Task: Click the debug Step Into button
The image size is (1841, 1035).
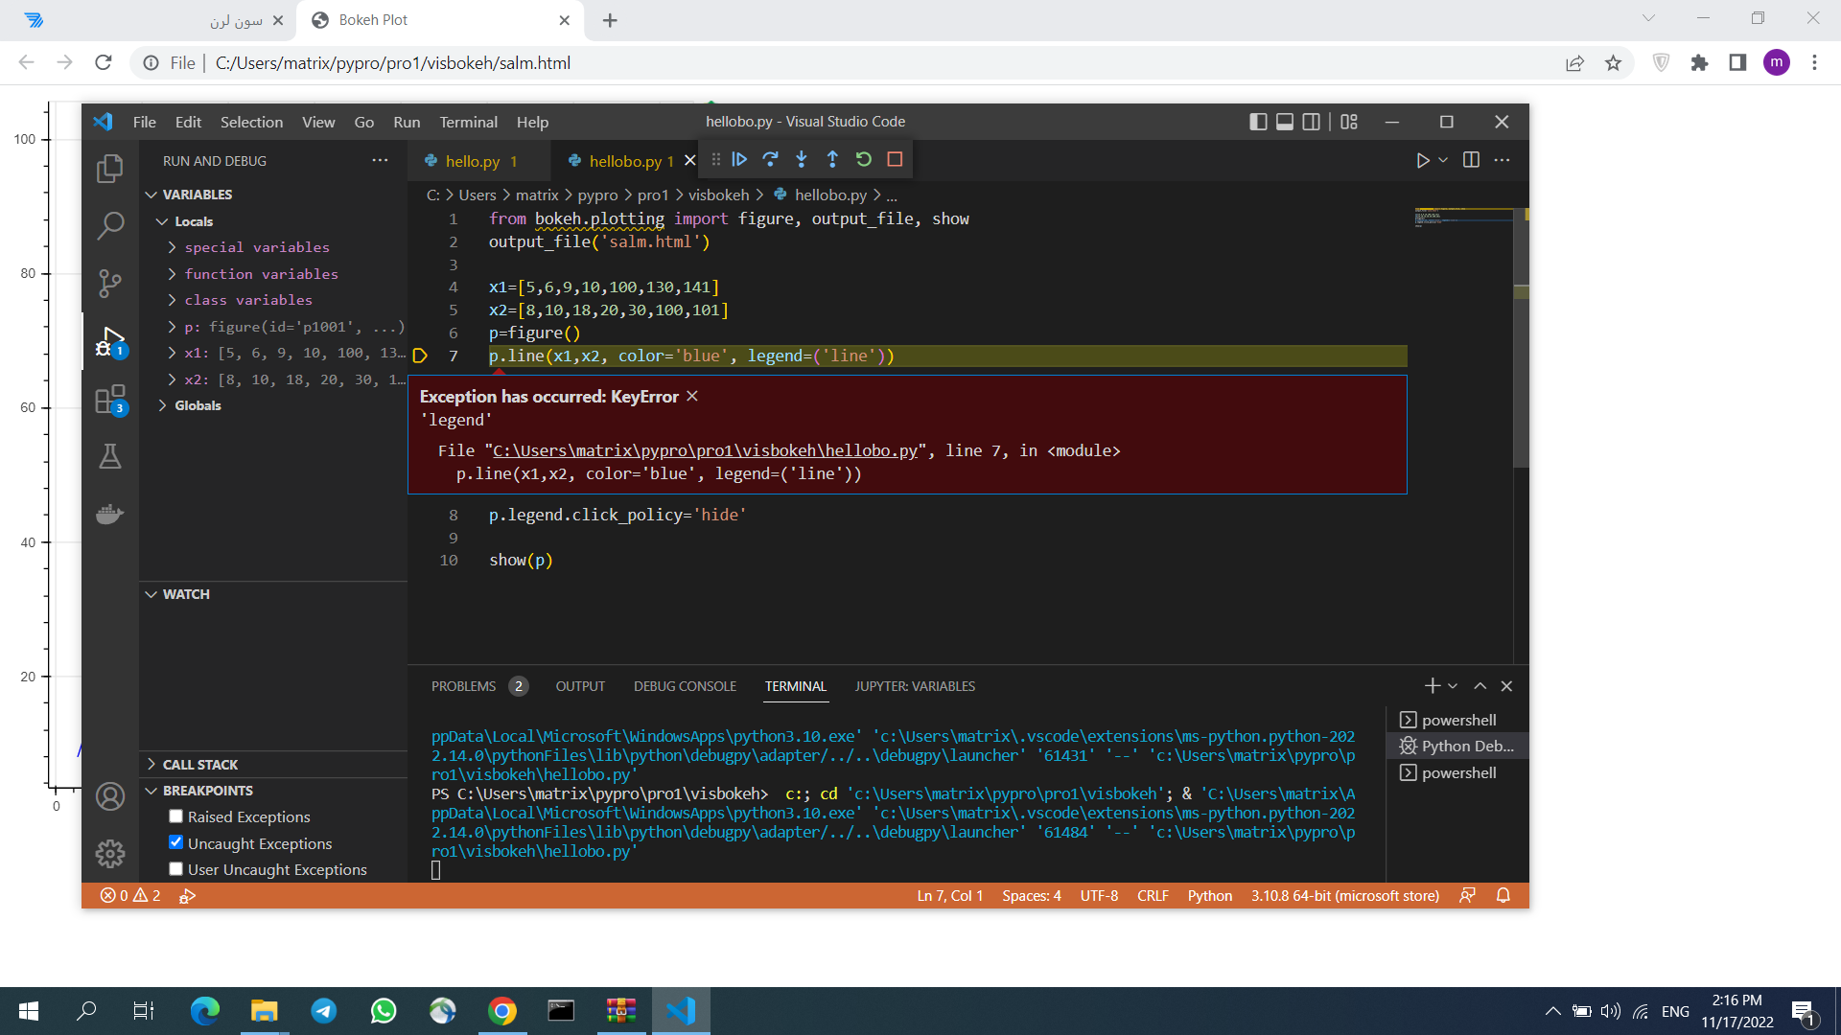Action: pos(802,159)
